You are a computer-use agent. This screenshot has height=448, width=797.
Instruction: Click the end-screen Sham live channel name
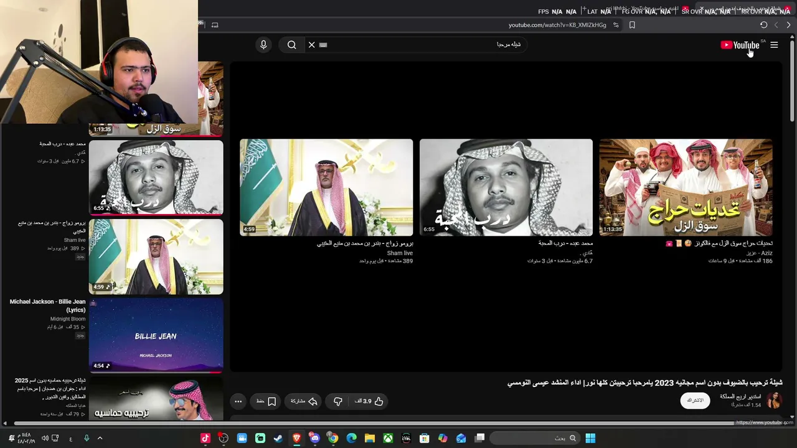pyautogui.click(x=400, y=253)
